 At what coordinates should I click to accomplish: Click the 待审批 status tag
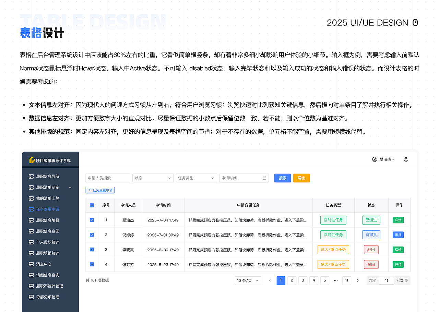[x=371, y=235]
